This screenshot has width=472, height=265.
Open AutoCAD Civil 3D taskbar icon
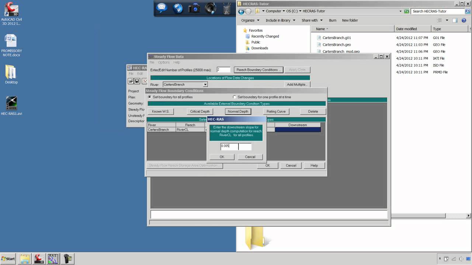tap(39, 259)
